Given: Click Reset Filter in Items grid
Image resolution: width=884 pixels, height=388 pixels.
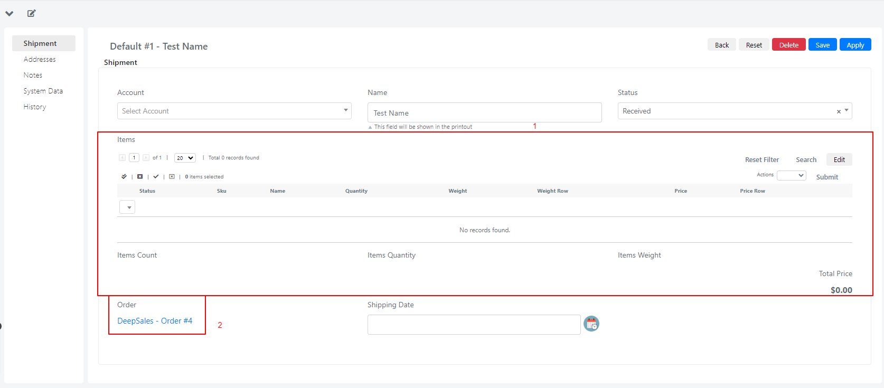Looking at the screenshot, I should pyautogui.click(x=762, y=159).
